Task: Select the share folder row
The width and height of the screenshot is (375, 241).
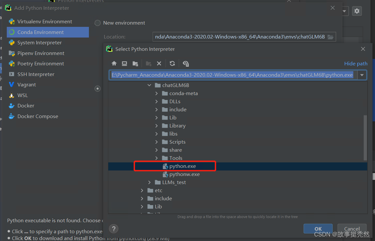Action: pos(238,150)
